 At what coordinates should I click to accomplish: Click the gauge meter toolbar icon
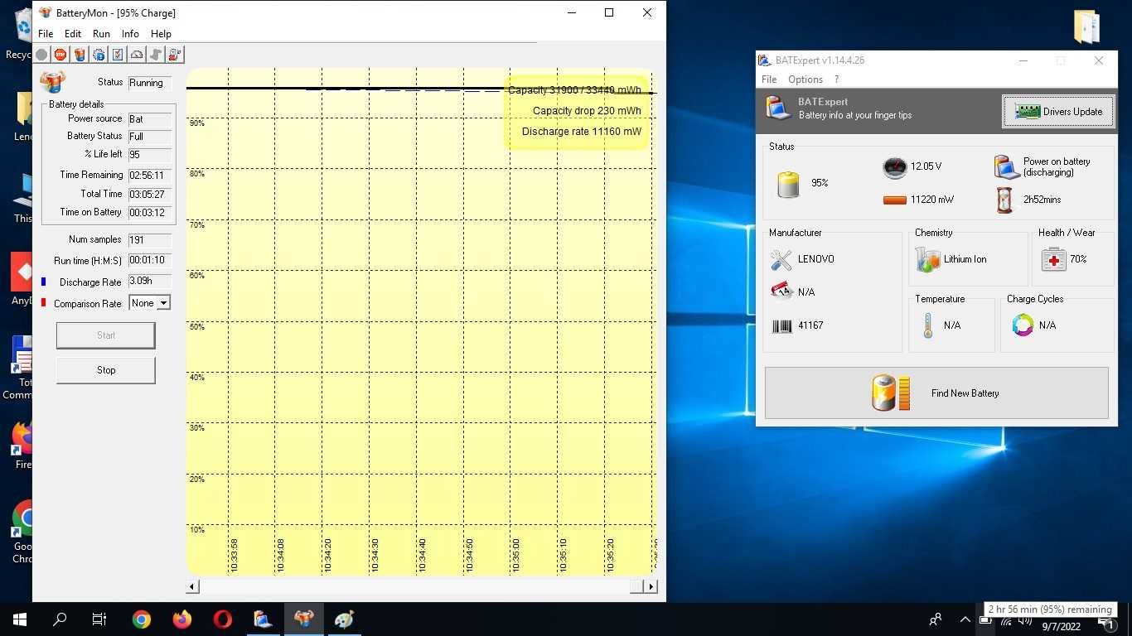pyautogui.click(x=137, y=55)
